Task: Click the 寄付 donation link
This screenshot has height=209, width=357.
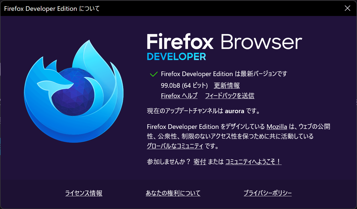Action: pos(200,162)
